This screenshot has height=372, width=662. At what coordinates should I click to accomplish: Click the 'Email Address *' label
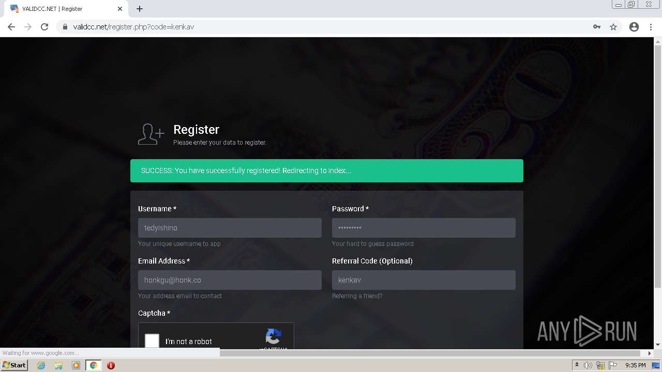164,261
